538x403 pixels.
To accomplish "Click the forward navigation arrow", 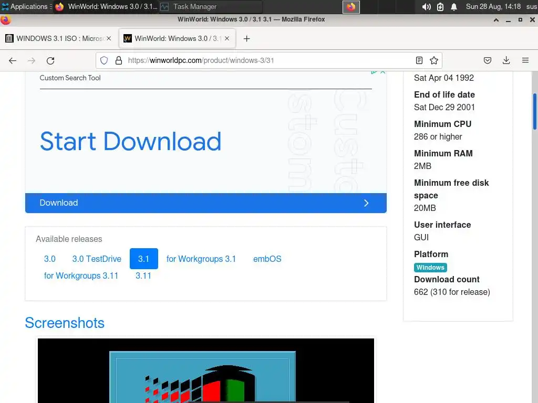I will 32,61.
